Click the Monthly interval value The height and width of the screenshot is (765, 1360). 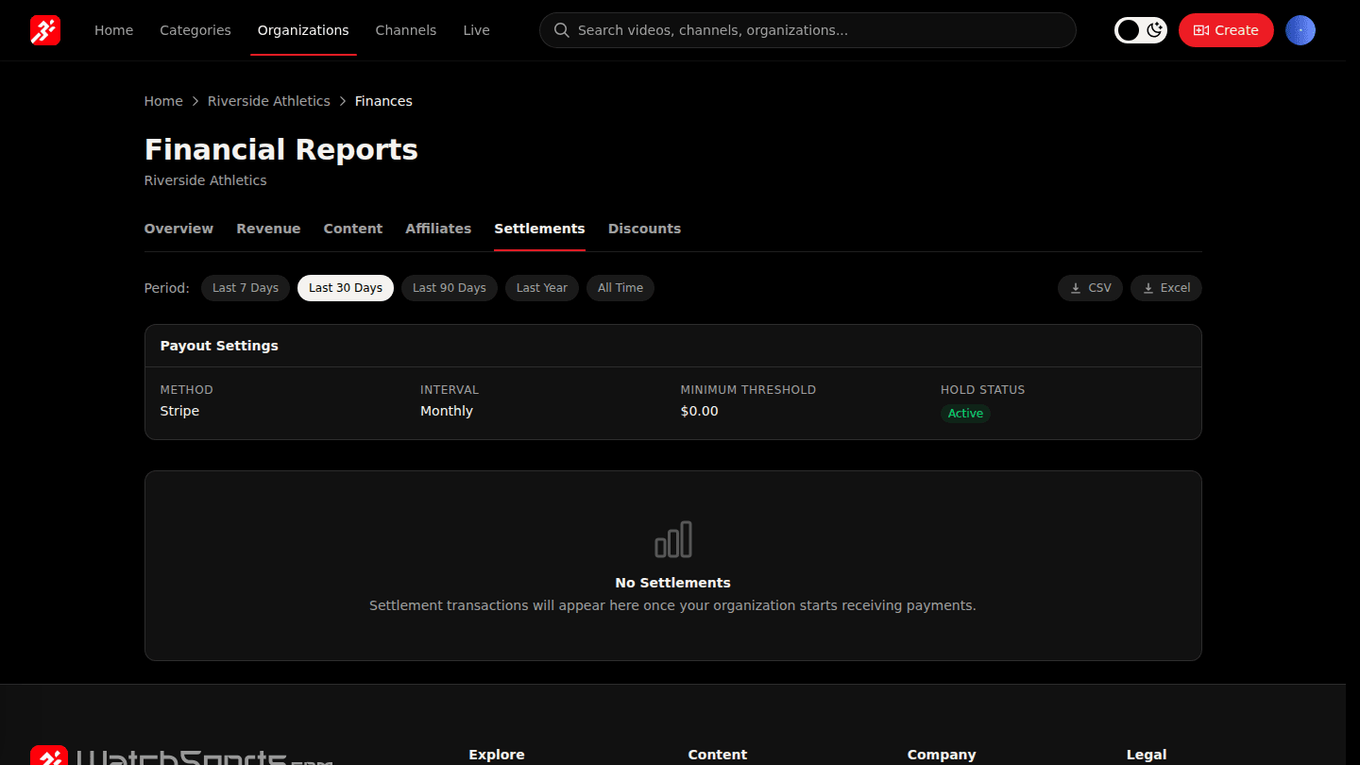pyautogui.click(x=447, y=411)
